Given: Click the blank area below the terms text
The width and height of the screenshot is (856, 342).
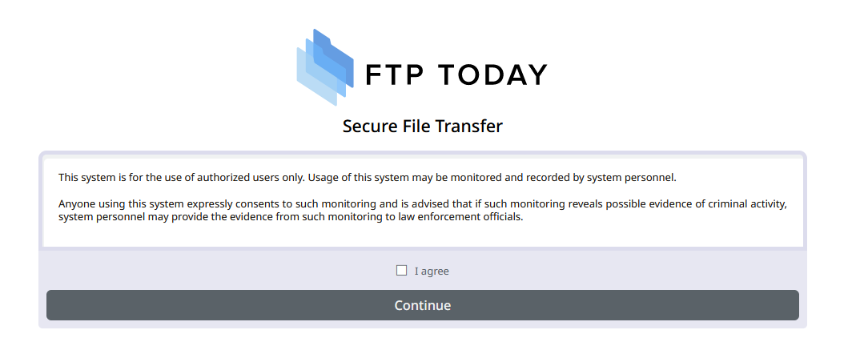Looking at the screenshot, I should (x=423, y=235).
